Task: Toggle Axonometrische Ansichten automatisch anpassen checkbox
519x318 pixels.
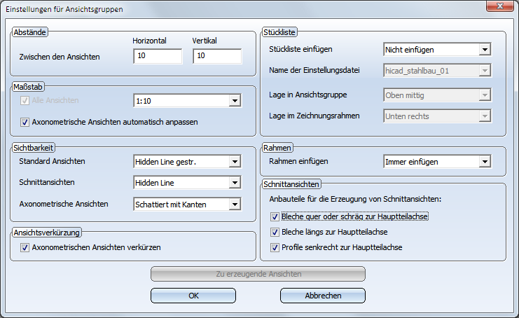Action: [26, 122]
